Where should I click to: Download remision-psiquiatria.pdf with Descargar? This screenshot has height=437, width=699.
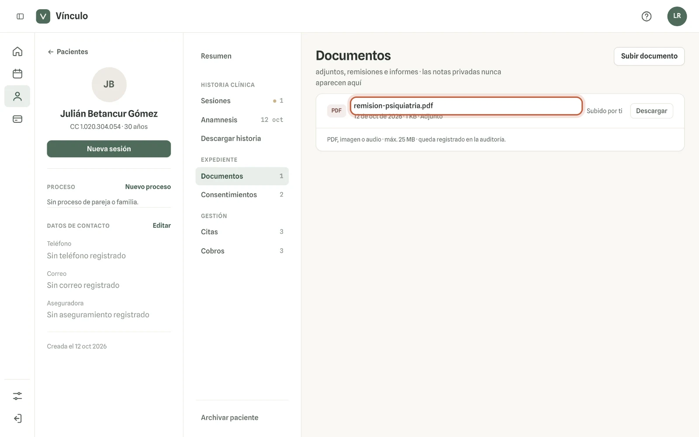point(651,111)
